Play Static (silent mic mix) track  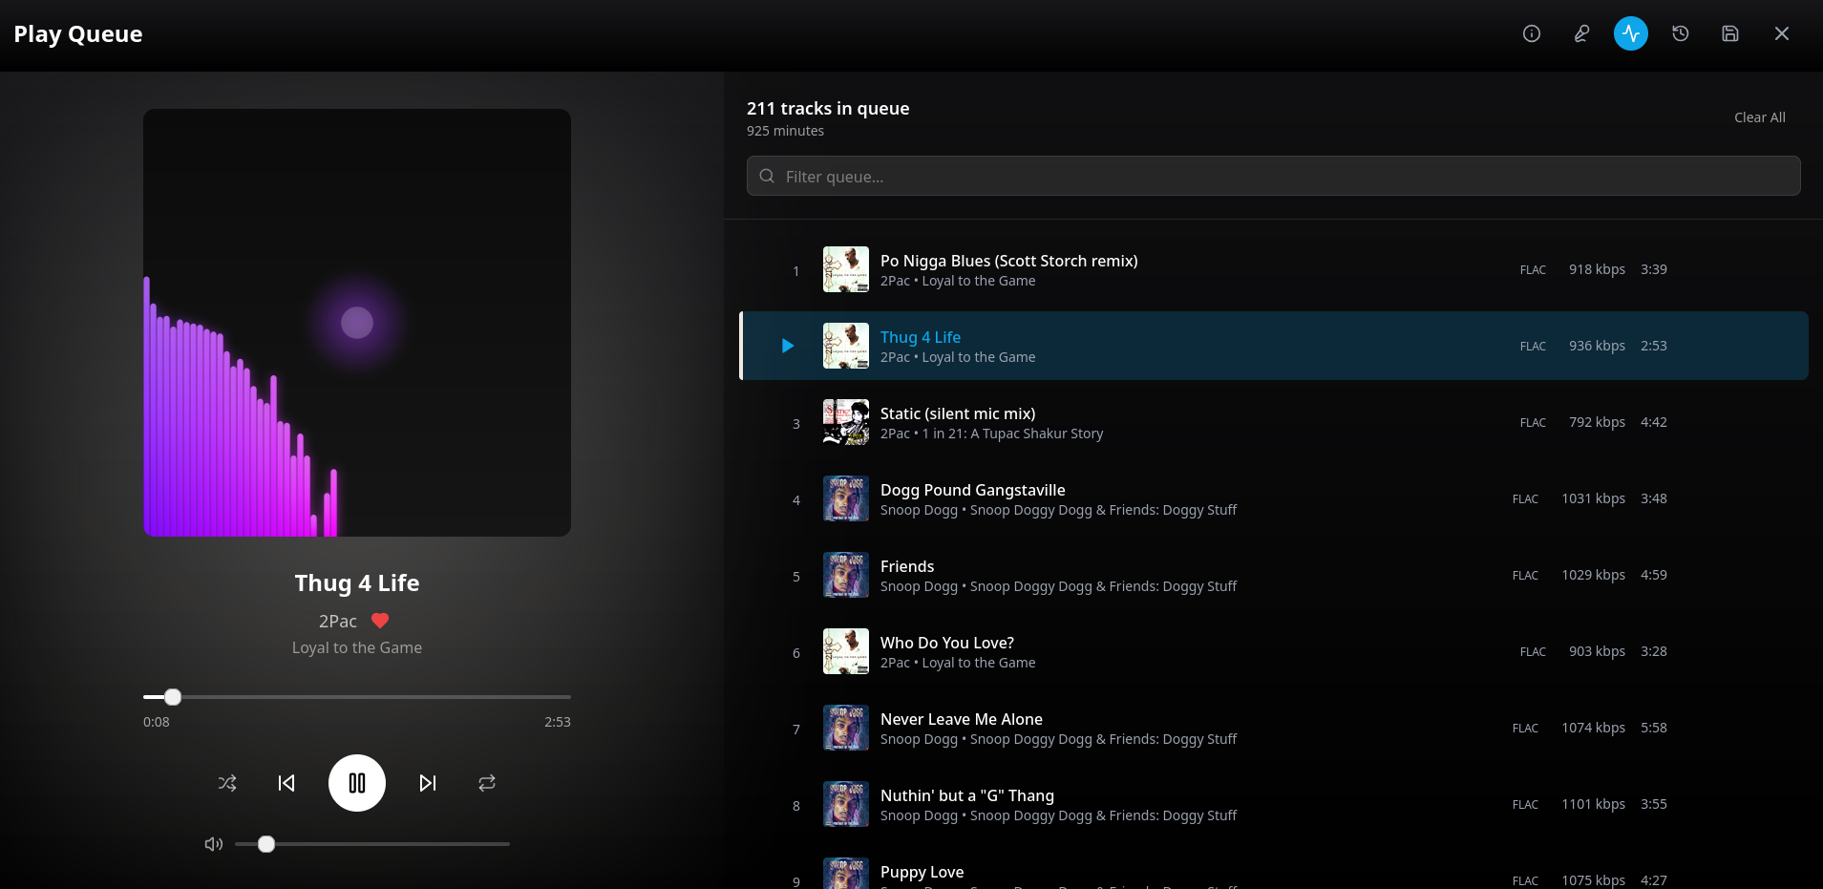point(1274,422)
